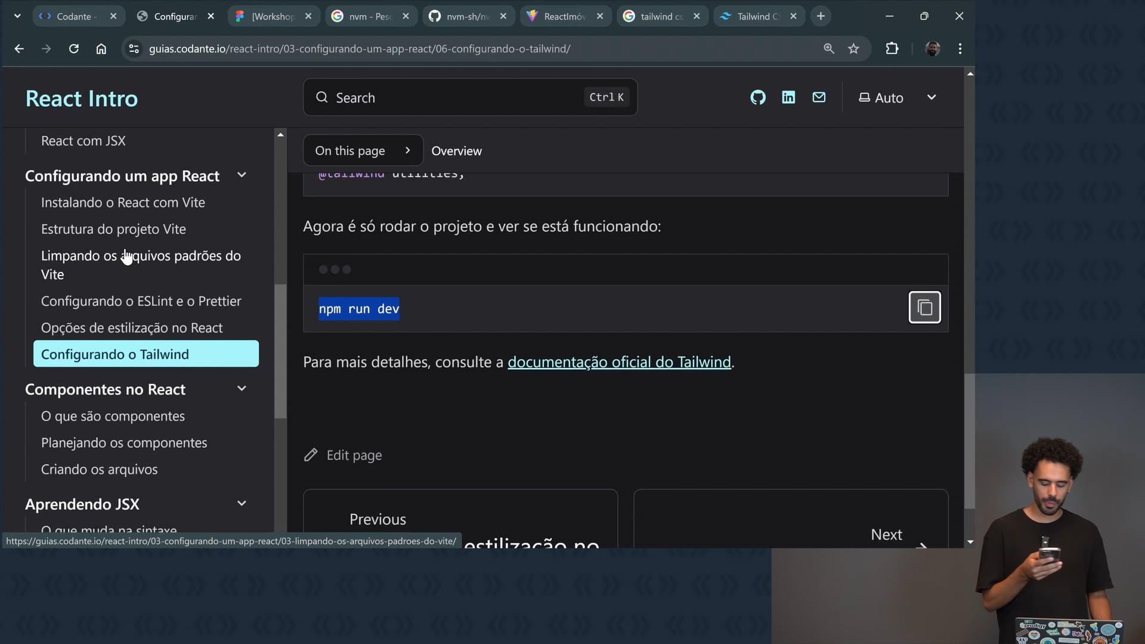Screen dimensions: 1145x644
Task: Focus the Search input field
Action: 470,97
